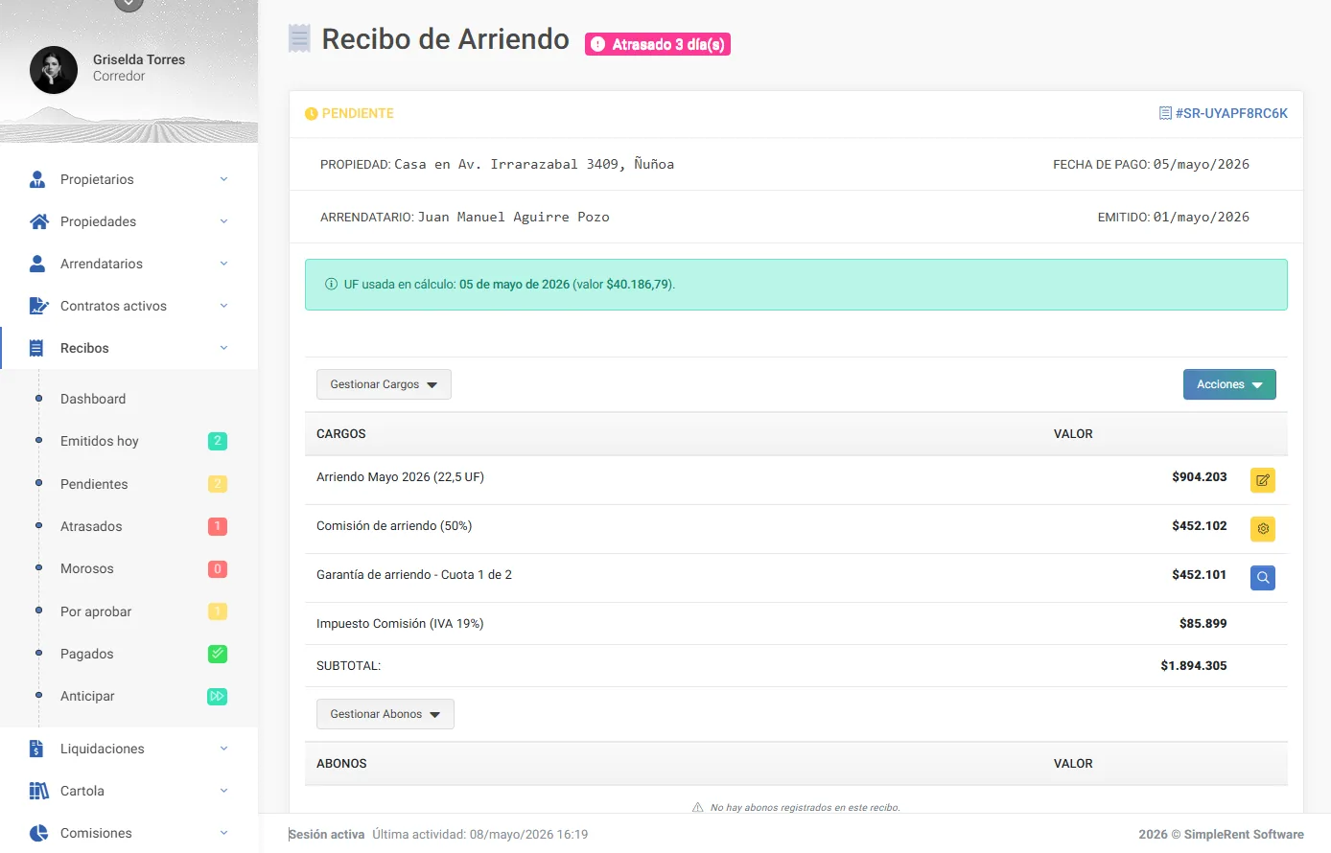Open Por aprobar receipts list

click(96, 611)
